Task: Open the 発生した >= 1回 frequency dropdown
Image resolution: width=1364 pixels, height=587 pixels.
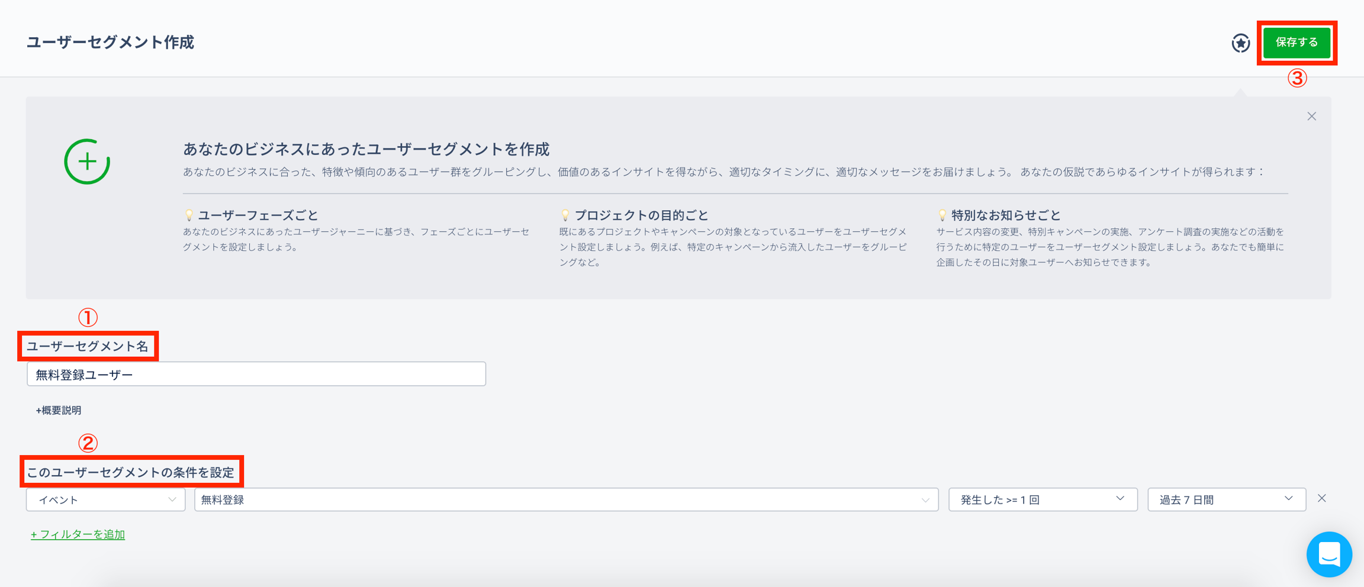Action: coord(1042,500)
